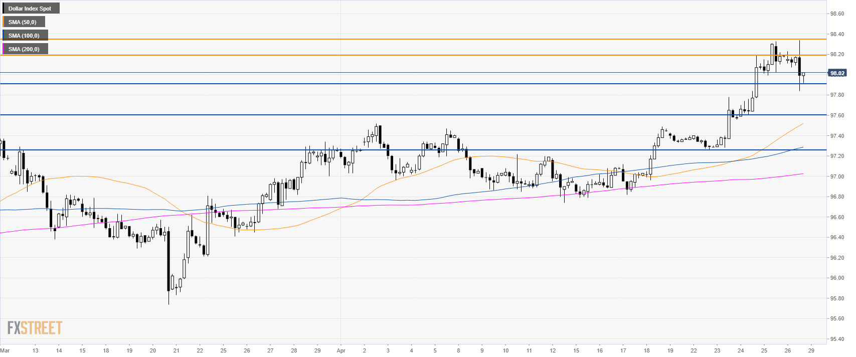Select date 29 at the axis right end

coord(811,350)
